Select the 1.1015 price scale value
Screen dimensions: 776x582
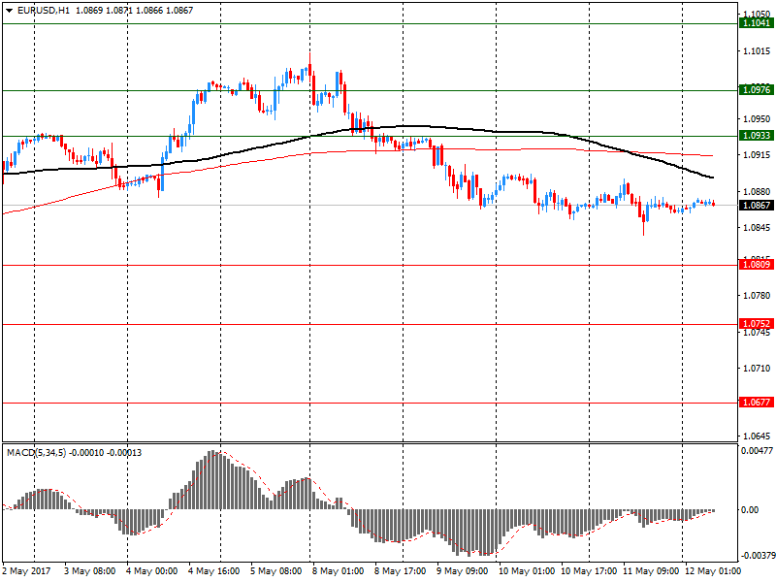[x=757, y=51]
